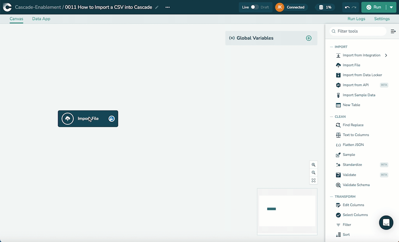Click the wrench icon on Import File node
Screen dimensions: 399x242
click(112, 119)
